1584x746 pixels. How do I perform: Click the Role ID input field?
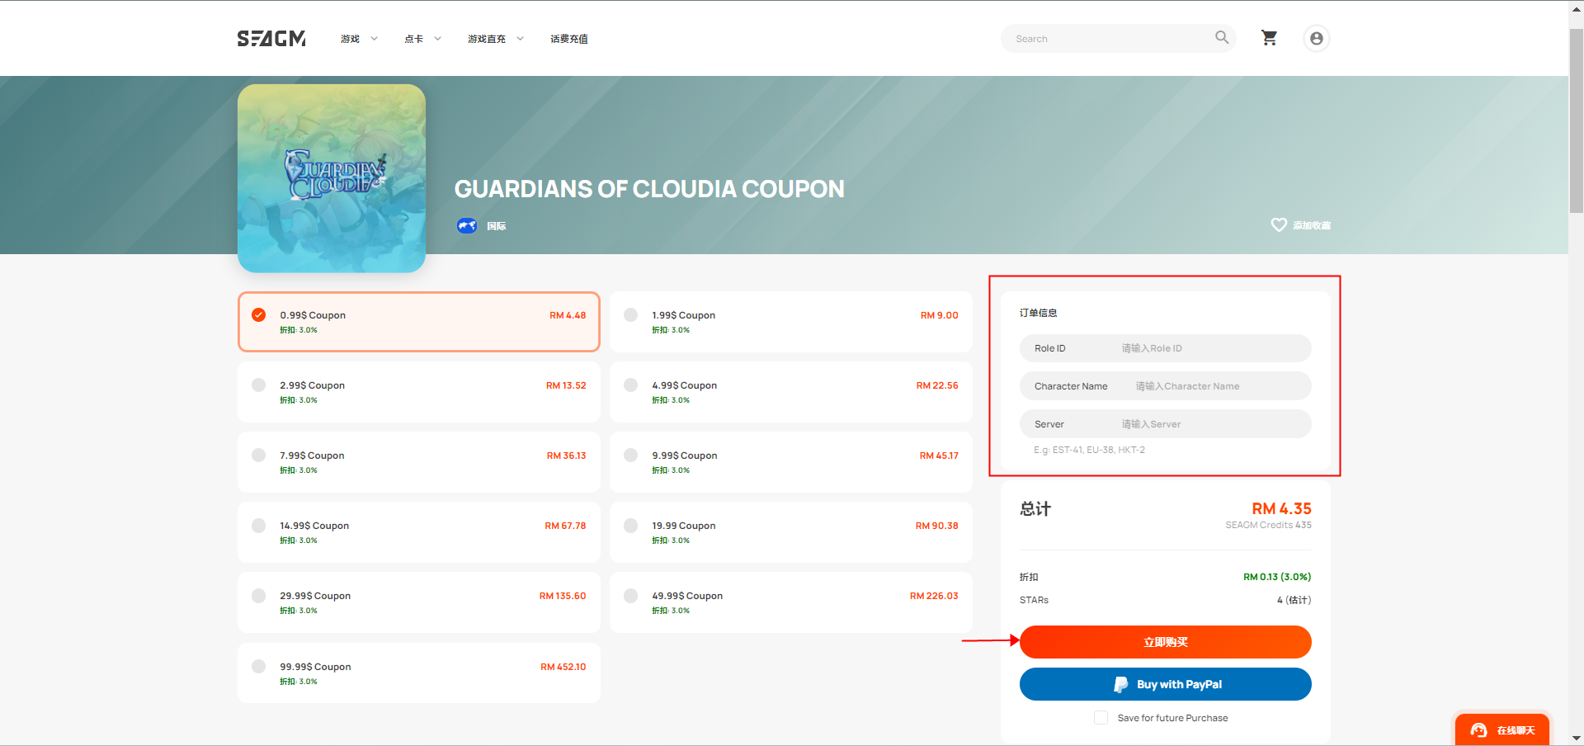[1165, 348]
